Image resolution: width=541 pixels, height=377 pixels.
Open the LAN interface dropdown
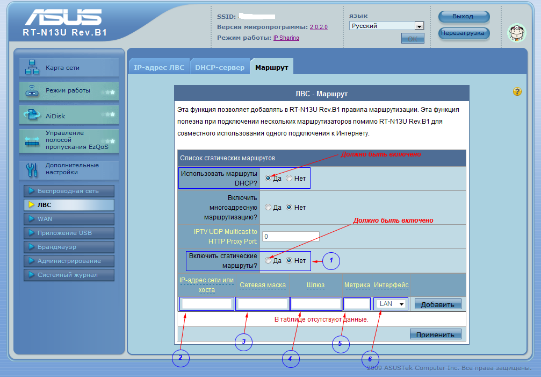[x=391, y=304]
